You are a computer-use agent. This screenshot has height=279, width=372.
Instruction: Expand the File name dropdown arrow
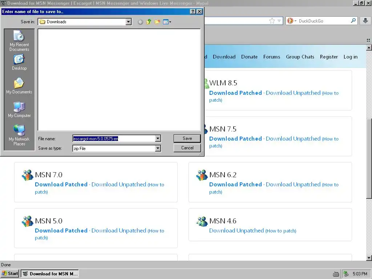point(158,138)
